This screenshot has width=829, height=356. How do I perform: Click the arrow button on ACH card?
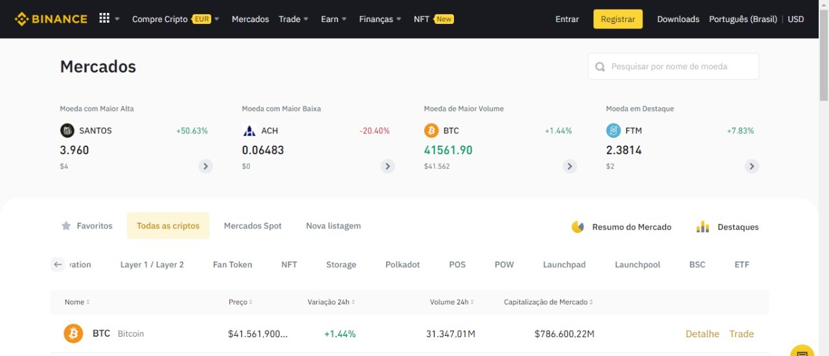click(x=387, y=166)
